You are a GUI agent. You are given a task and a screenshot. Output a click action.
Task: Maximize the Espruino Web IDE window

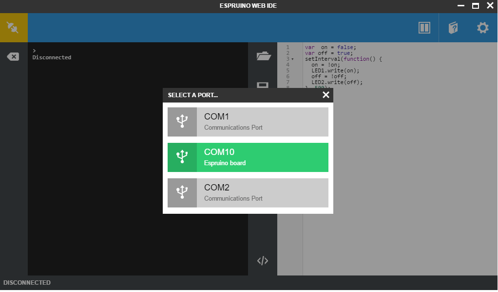476,6
